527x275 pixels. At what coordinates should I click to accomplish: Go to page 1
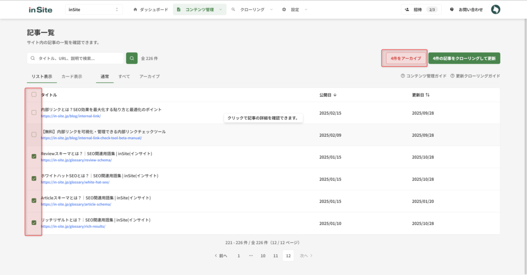click(x=239, y=256)
